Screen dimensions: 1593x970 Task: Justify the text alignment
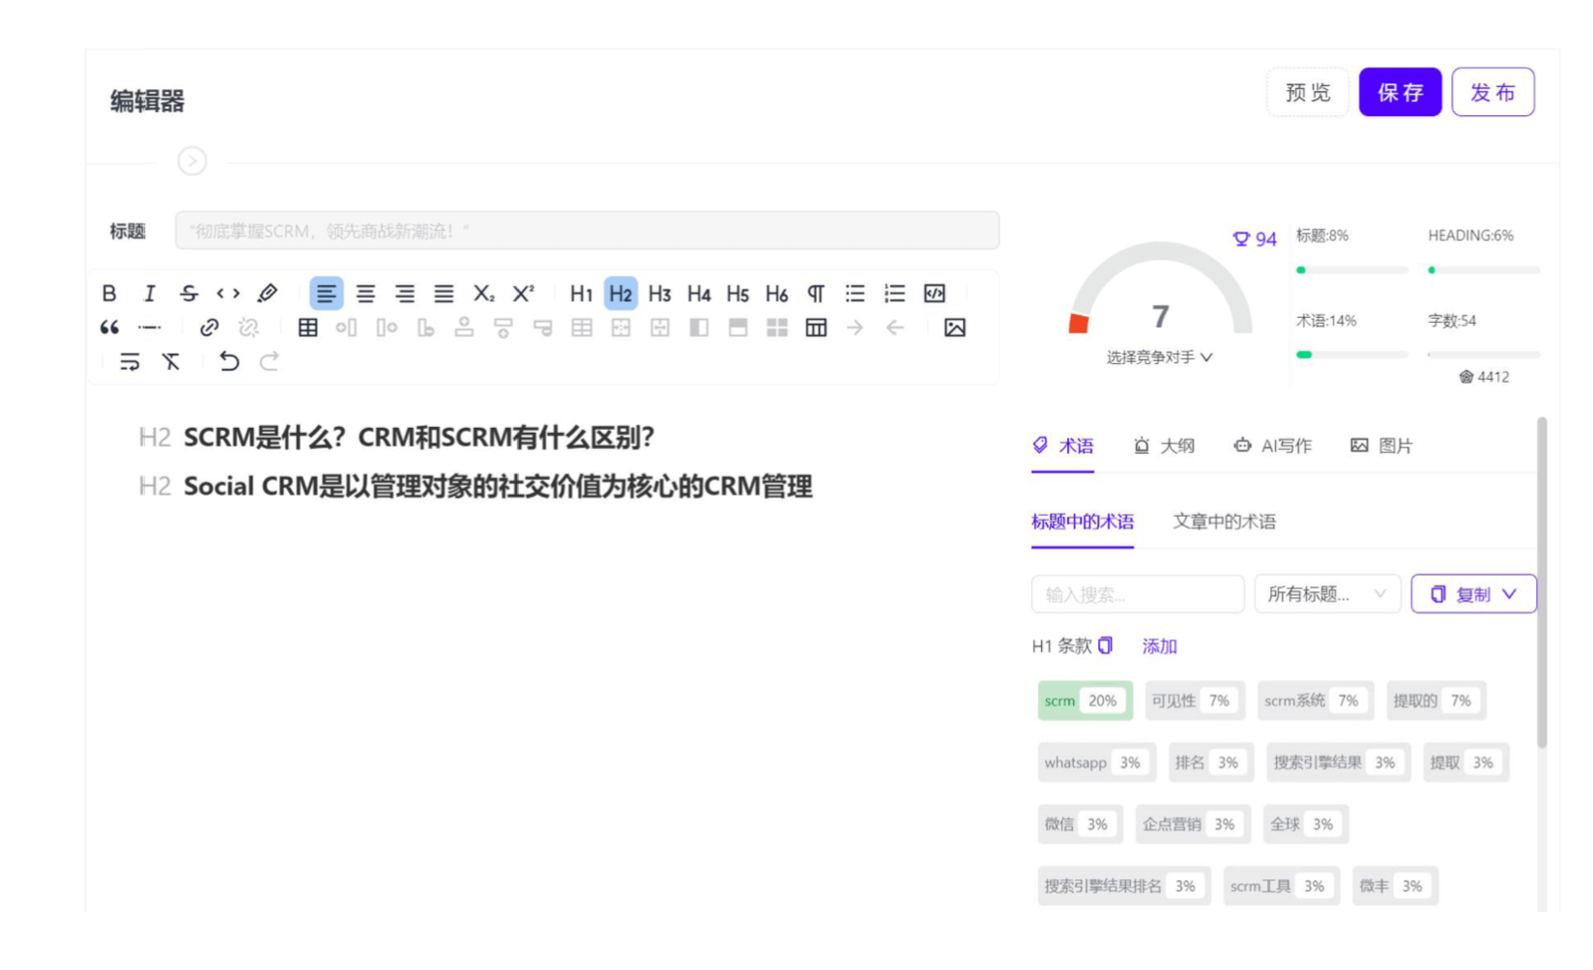[x=444, y=293]
